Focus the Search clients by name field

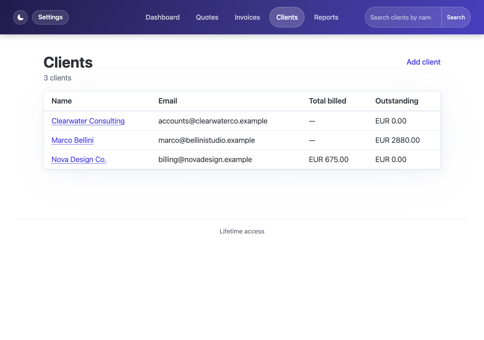tap(403, 17)
